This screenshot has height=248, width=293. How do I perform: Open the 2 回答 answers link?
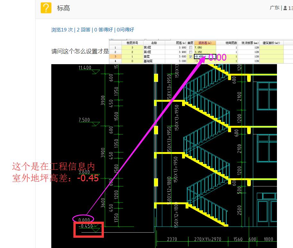(x=84, y=30)
